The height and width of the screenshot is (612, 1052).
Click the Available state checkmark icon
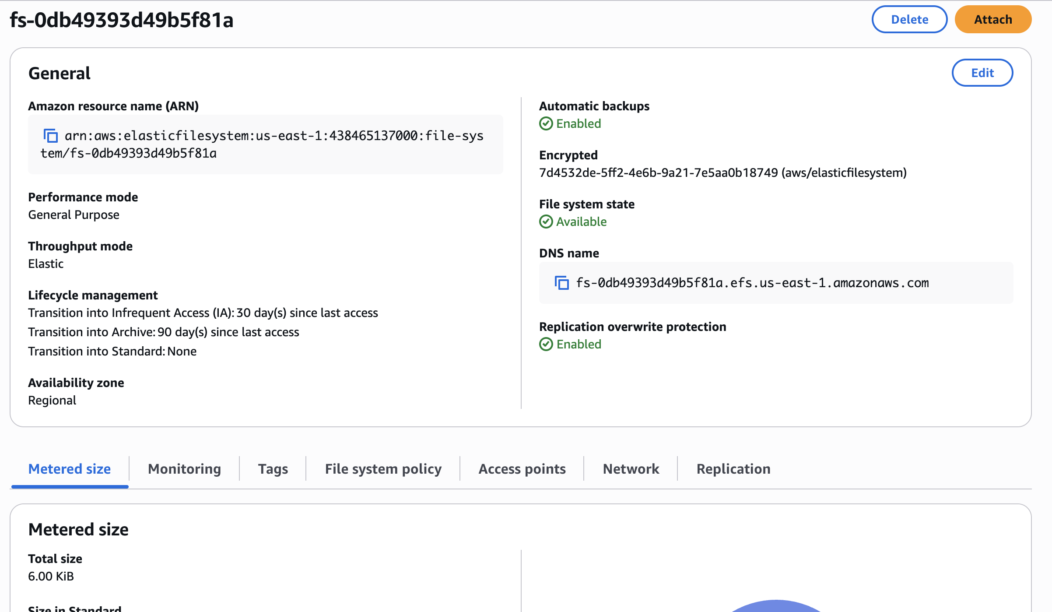coord(546,222)
